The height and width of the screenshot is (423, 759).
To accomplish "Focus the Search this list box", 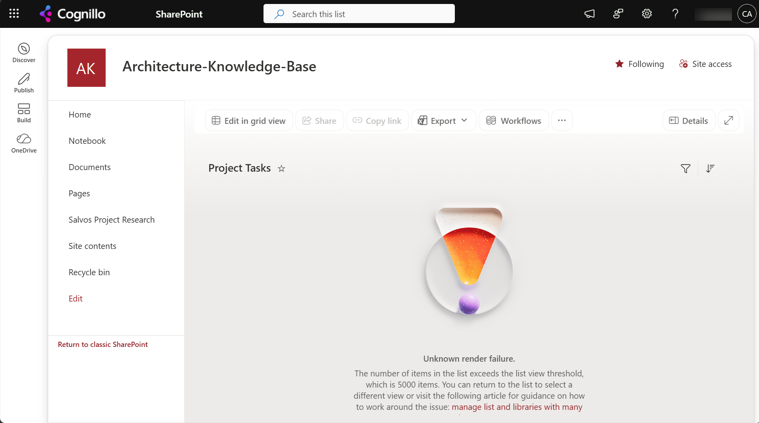I will 359,14.
